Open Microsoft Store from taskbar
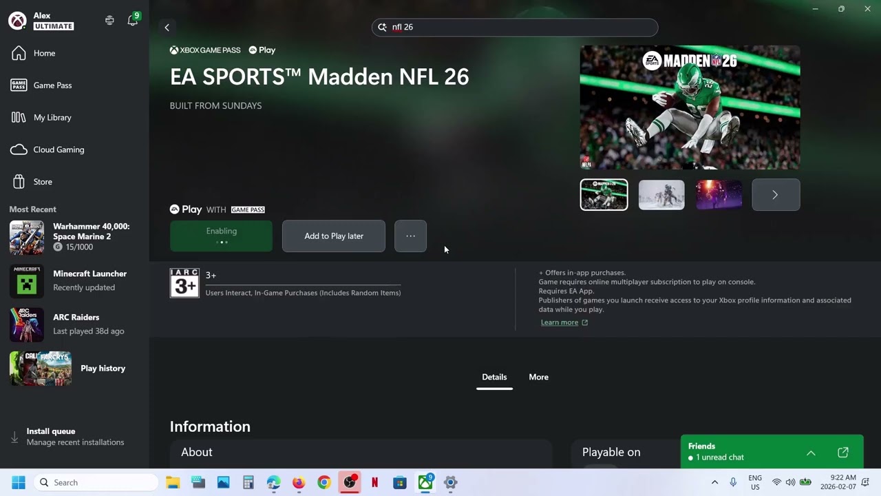Screen dimensions: 881x496 400,482
